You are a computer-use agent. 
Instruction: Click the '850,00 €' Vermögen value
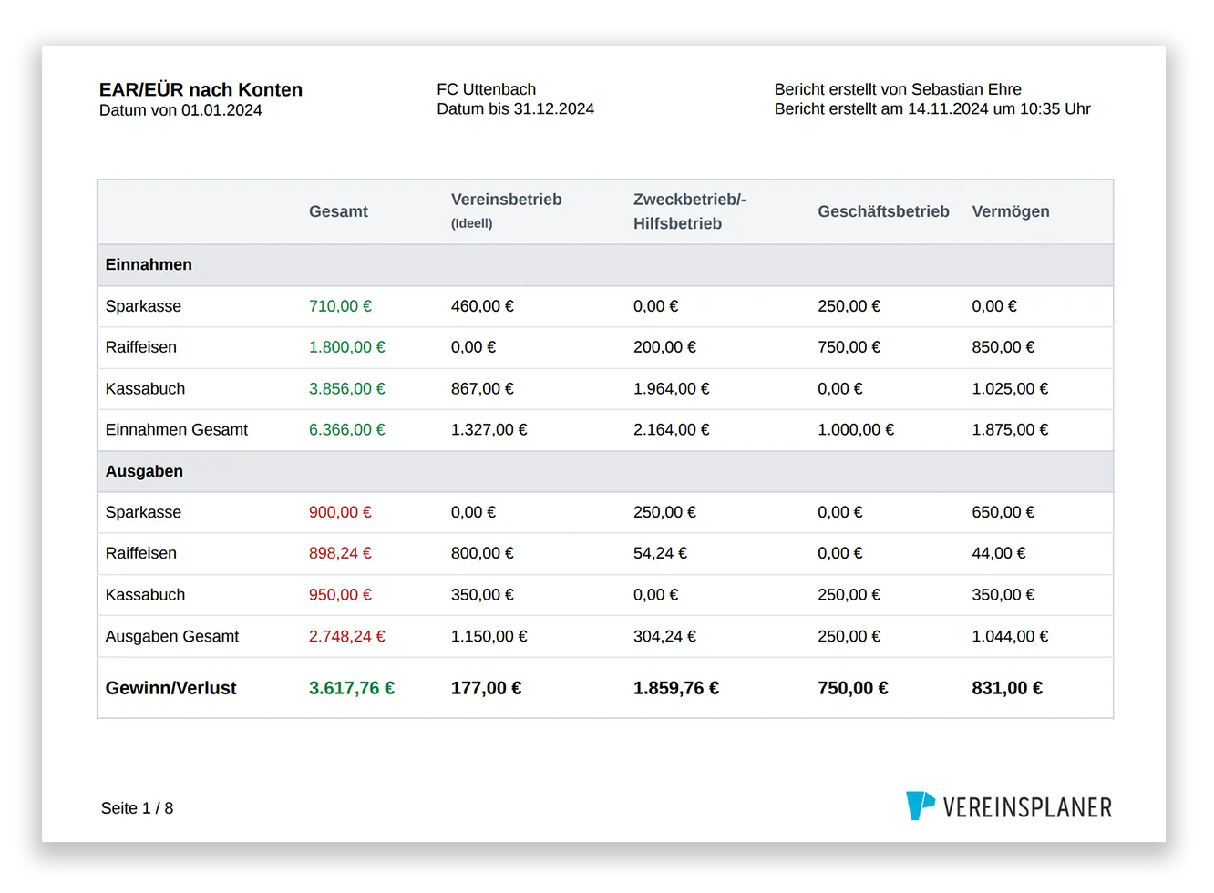coord(1003,347)
